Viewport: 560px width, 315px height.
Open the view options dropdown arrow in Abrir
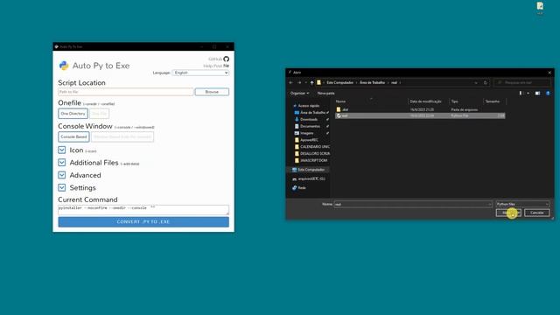[x=528, y=94]
